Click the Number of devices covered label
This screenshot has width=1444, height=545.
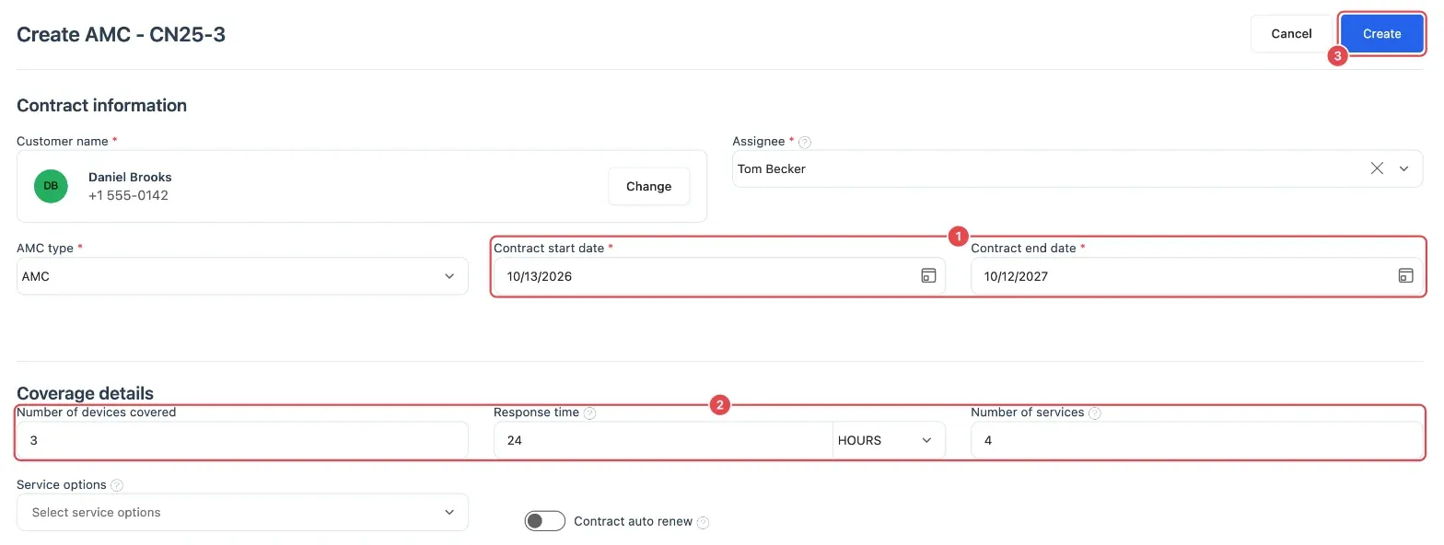[x=97, y=412]
